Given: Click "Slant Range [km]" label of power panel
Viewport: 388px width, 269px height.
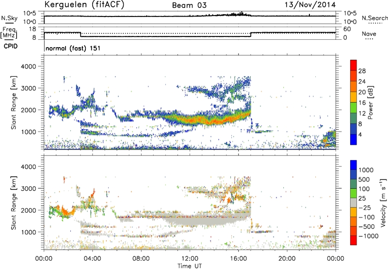Looking at the screenshot, I should [x=14, y=102].
